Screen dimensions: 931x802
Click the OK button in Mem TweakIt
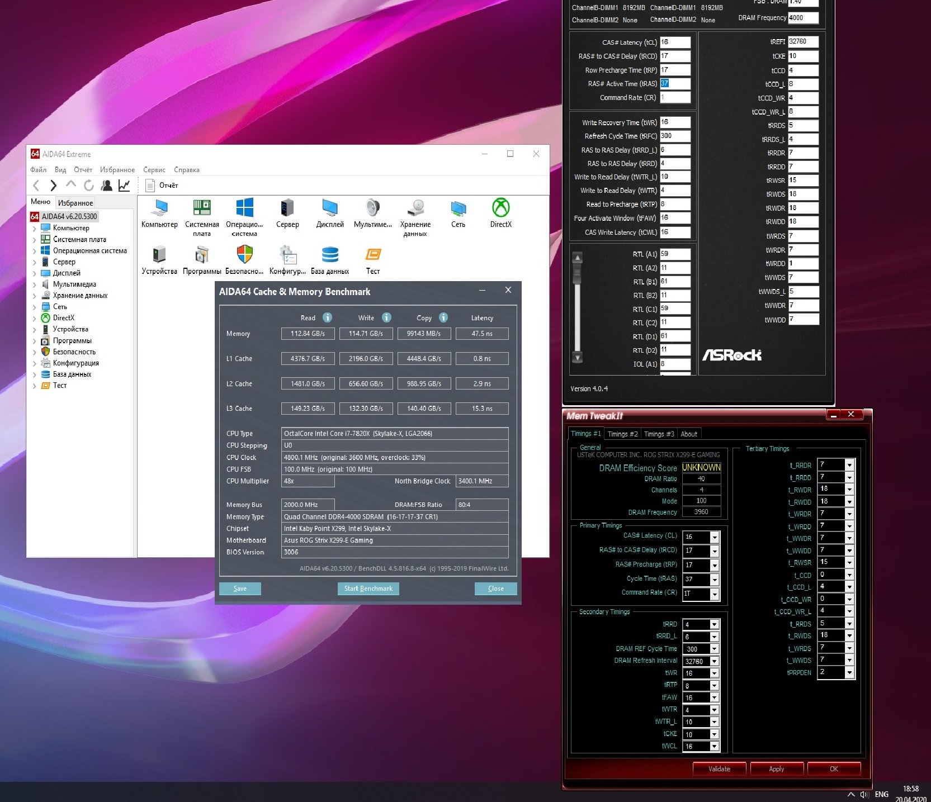(834, 769)
